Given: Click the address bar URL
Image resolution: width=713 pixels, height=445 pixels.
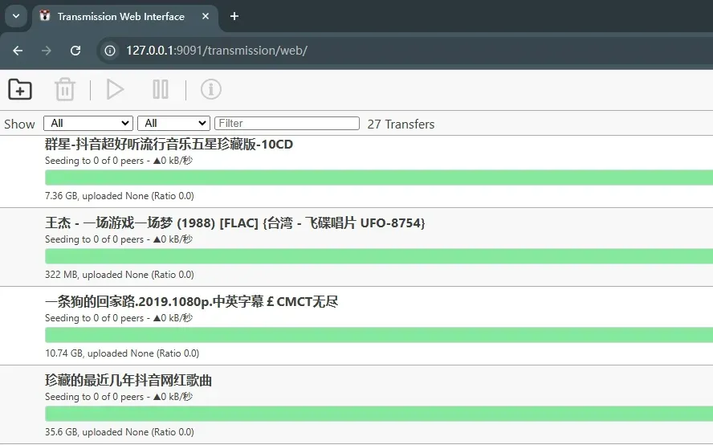Looking at the screenshot, I should coord(217,51).
